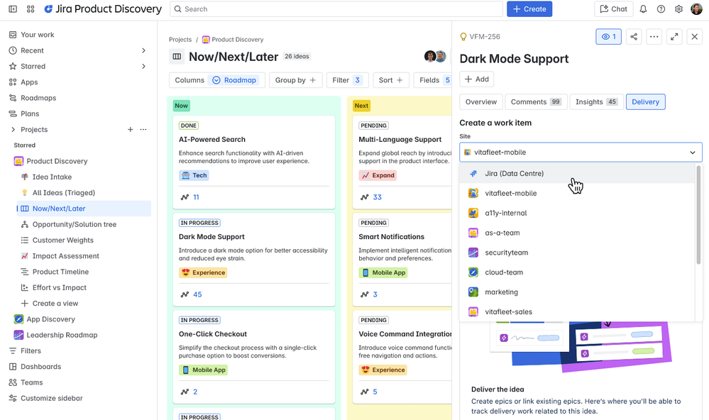Viewport: 709px width, 420px height.
Task: Click the Search field
Action: click(336, 9)
